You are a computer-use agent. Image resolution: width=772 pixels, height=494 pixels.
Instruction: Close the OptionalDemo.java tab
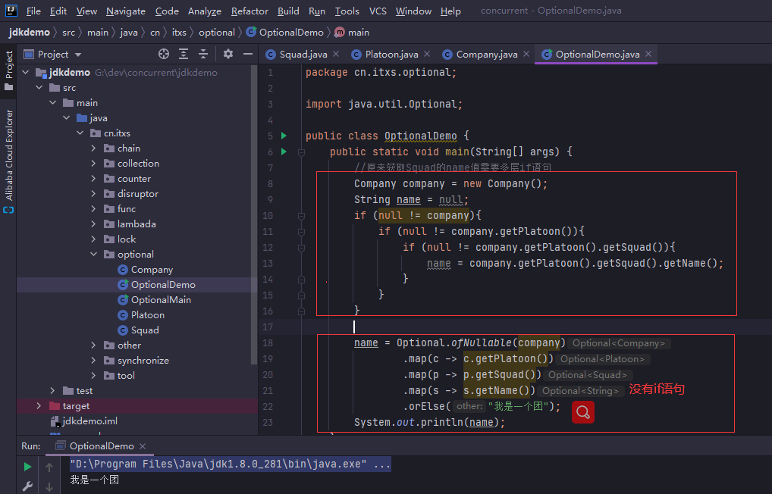(648, 54)
